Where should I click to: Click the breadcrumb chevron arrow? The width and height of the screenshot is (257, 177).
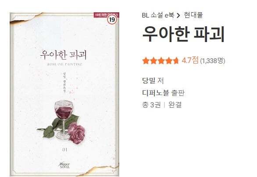click(x=178, y=15)
